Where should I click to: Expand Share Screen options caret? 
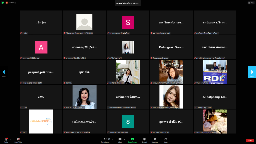(x=138, y=139)
